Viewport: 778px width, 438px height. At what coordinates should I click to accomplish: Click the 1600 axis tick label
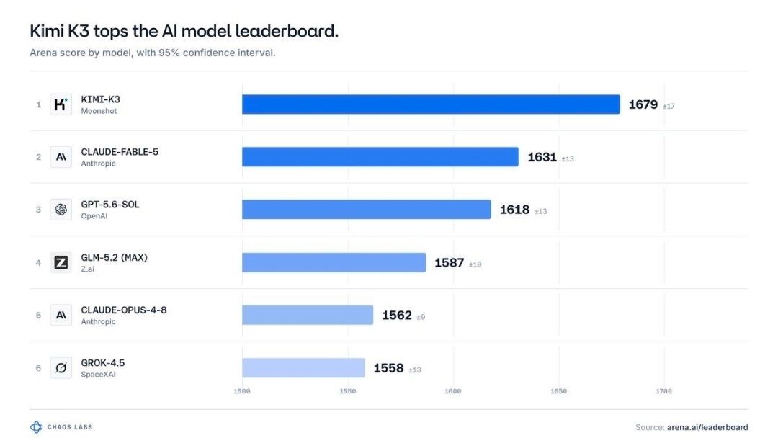click(453, 391)
